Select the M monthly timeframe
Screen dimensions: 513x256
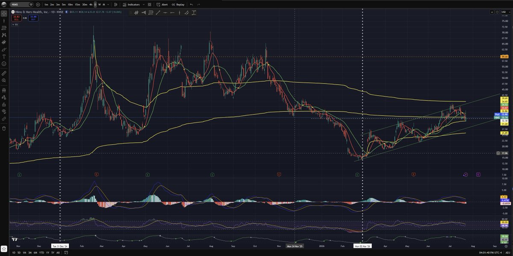tap(104, 4)
